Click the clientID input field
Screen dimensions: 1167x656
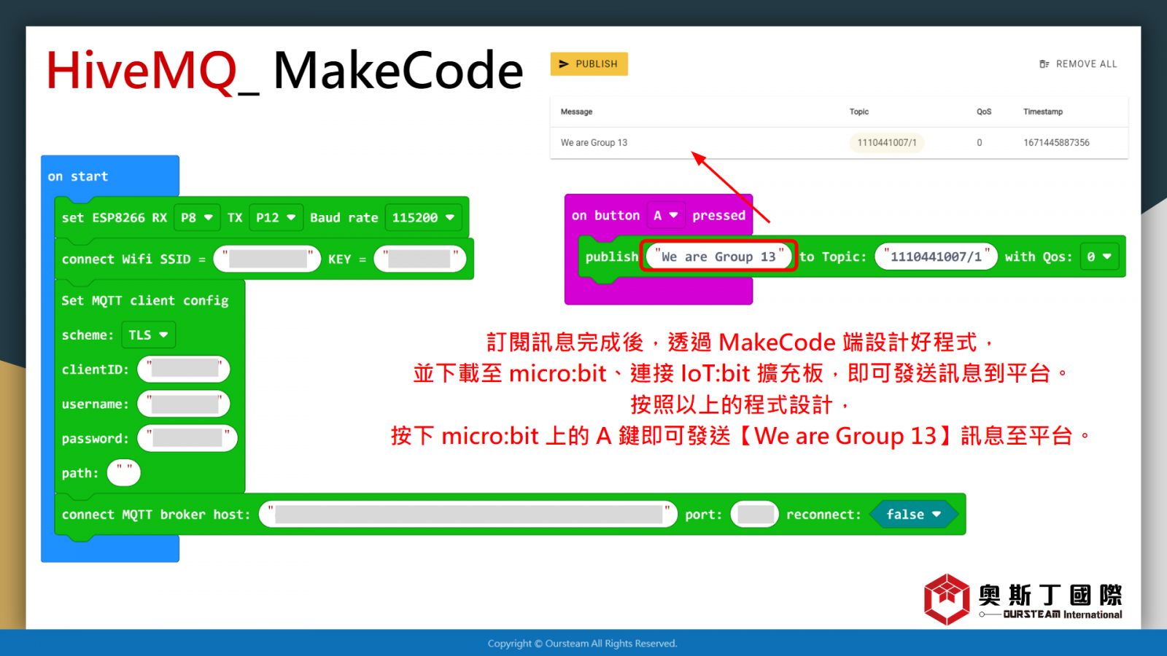pos(184,369)
